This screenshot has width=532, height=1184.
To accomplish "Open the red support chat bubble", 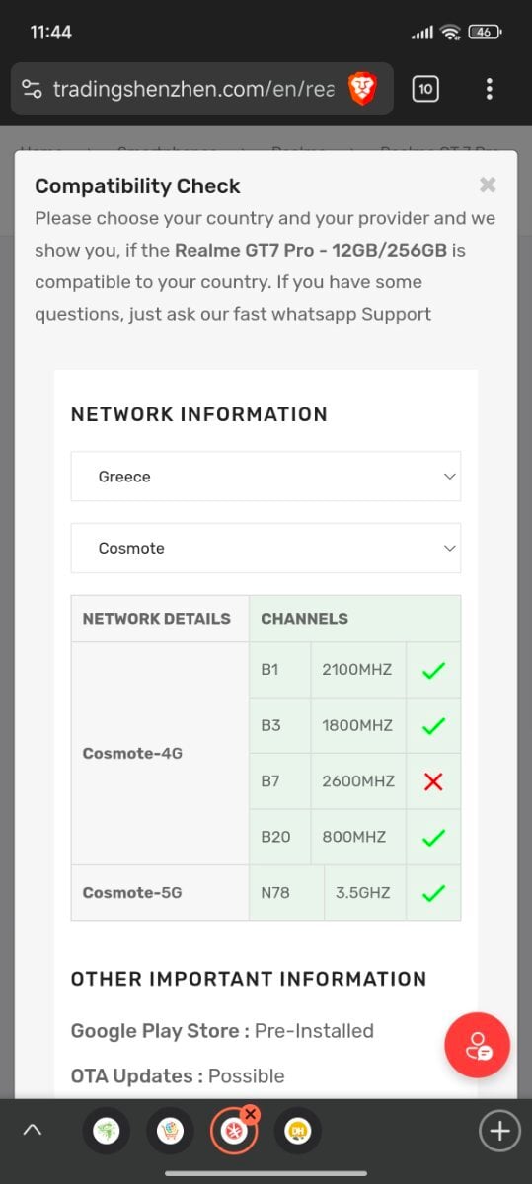I will (478, 1045).
